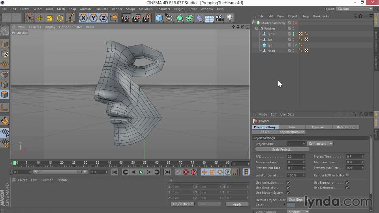The width and height of the screenshot is (379, 213).
Task: Open the Character menu
Action: [163, 9]
